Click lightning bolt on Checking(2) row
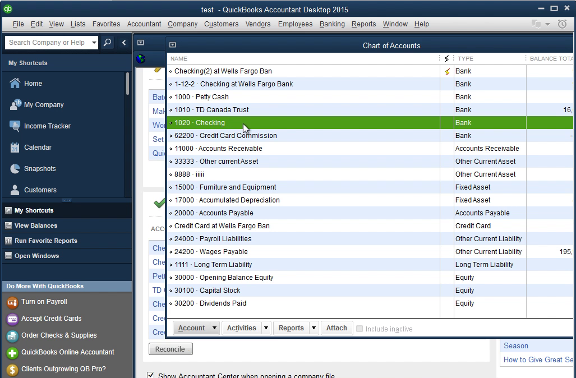This screenshot has height=378, width=576. (x=447, y=72)
